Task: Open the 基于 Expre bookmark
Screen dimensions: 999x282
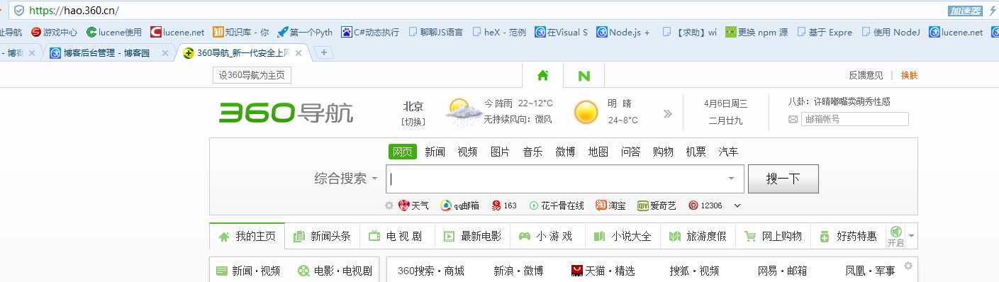Action: [825, 32]
